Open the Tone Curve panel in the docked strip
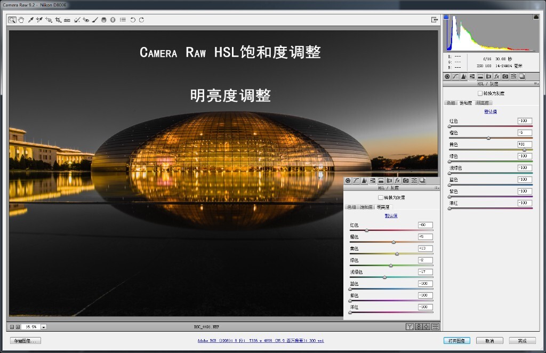 (456, 77)
